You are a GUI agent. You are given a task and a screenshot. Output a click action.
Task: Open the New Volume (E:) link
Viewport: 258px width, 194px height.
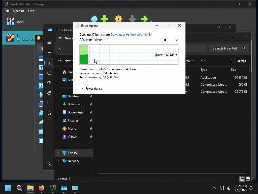(x=141, y=34)
